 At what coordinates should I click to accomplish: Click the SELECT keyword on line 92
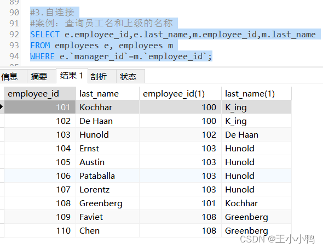45,35
